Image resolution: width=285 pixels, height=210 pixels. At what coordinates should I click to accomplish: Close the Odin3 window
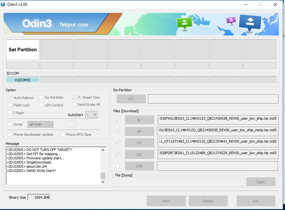click(x=275, y=5)
